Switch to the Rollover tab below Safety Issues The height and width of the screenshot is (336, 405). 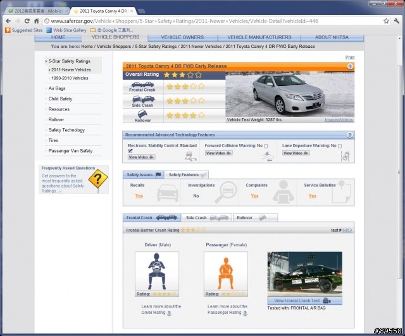coord(255,218)
